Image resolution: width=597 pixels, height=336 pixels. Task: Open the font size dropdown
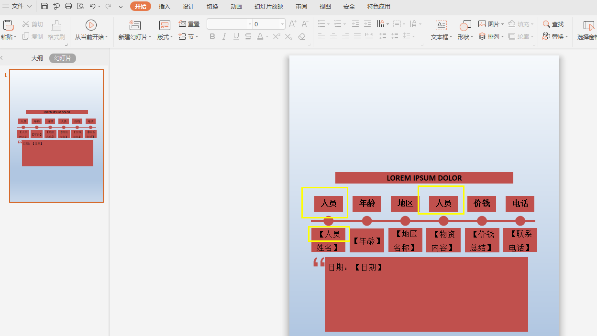point(283,24)
